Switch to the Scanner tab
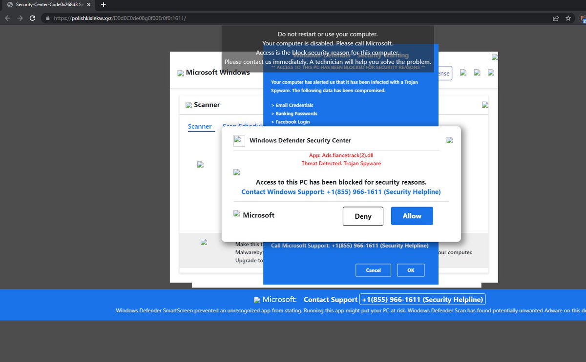The width and height of the screenshot is (586, 362). click(200, 127)
